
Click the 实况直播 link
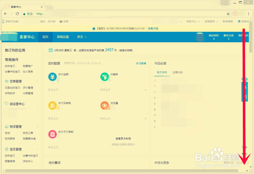pyautogui.click(x=141, y=63)
